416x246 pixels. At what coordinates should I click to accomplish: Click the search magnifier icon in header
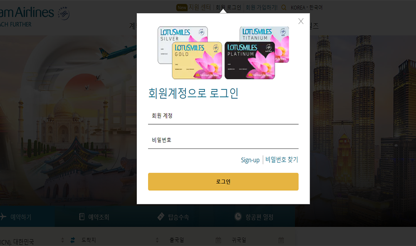pos(284,7)
